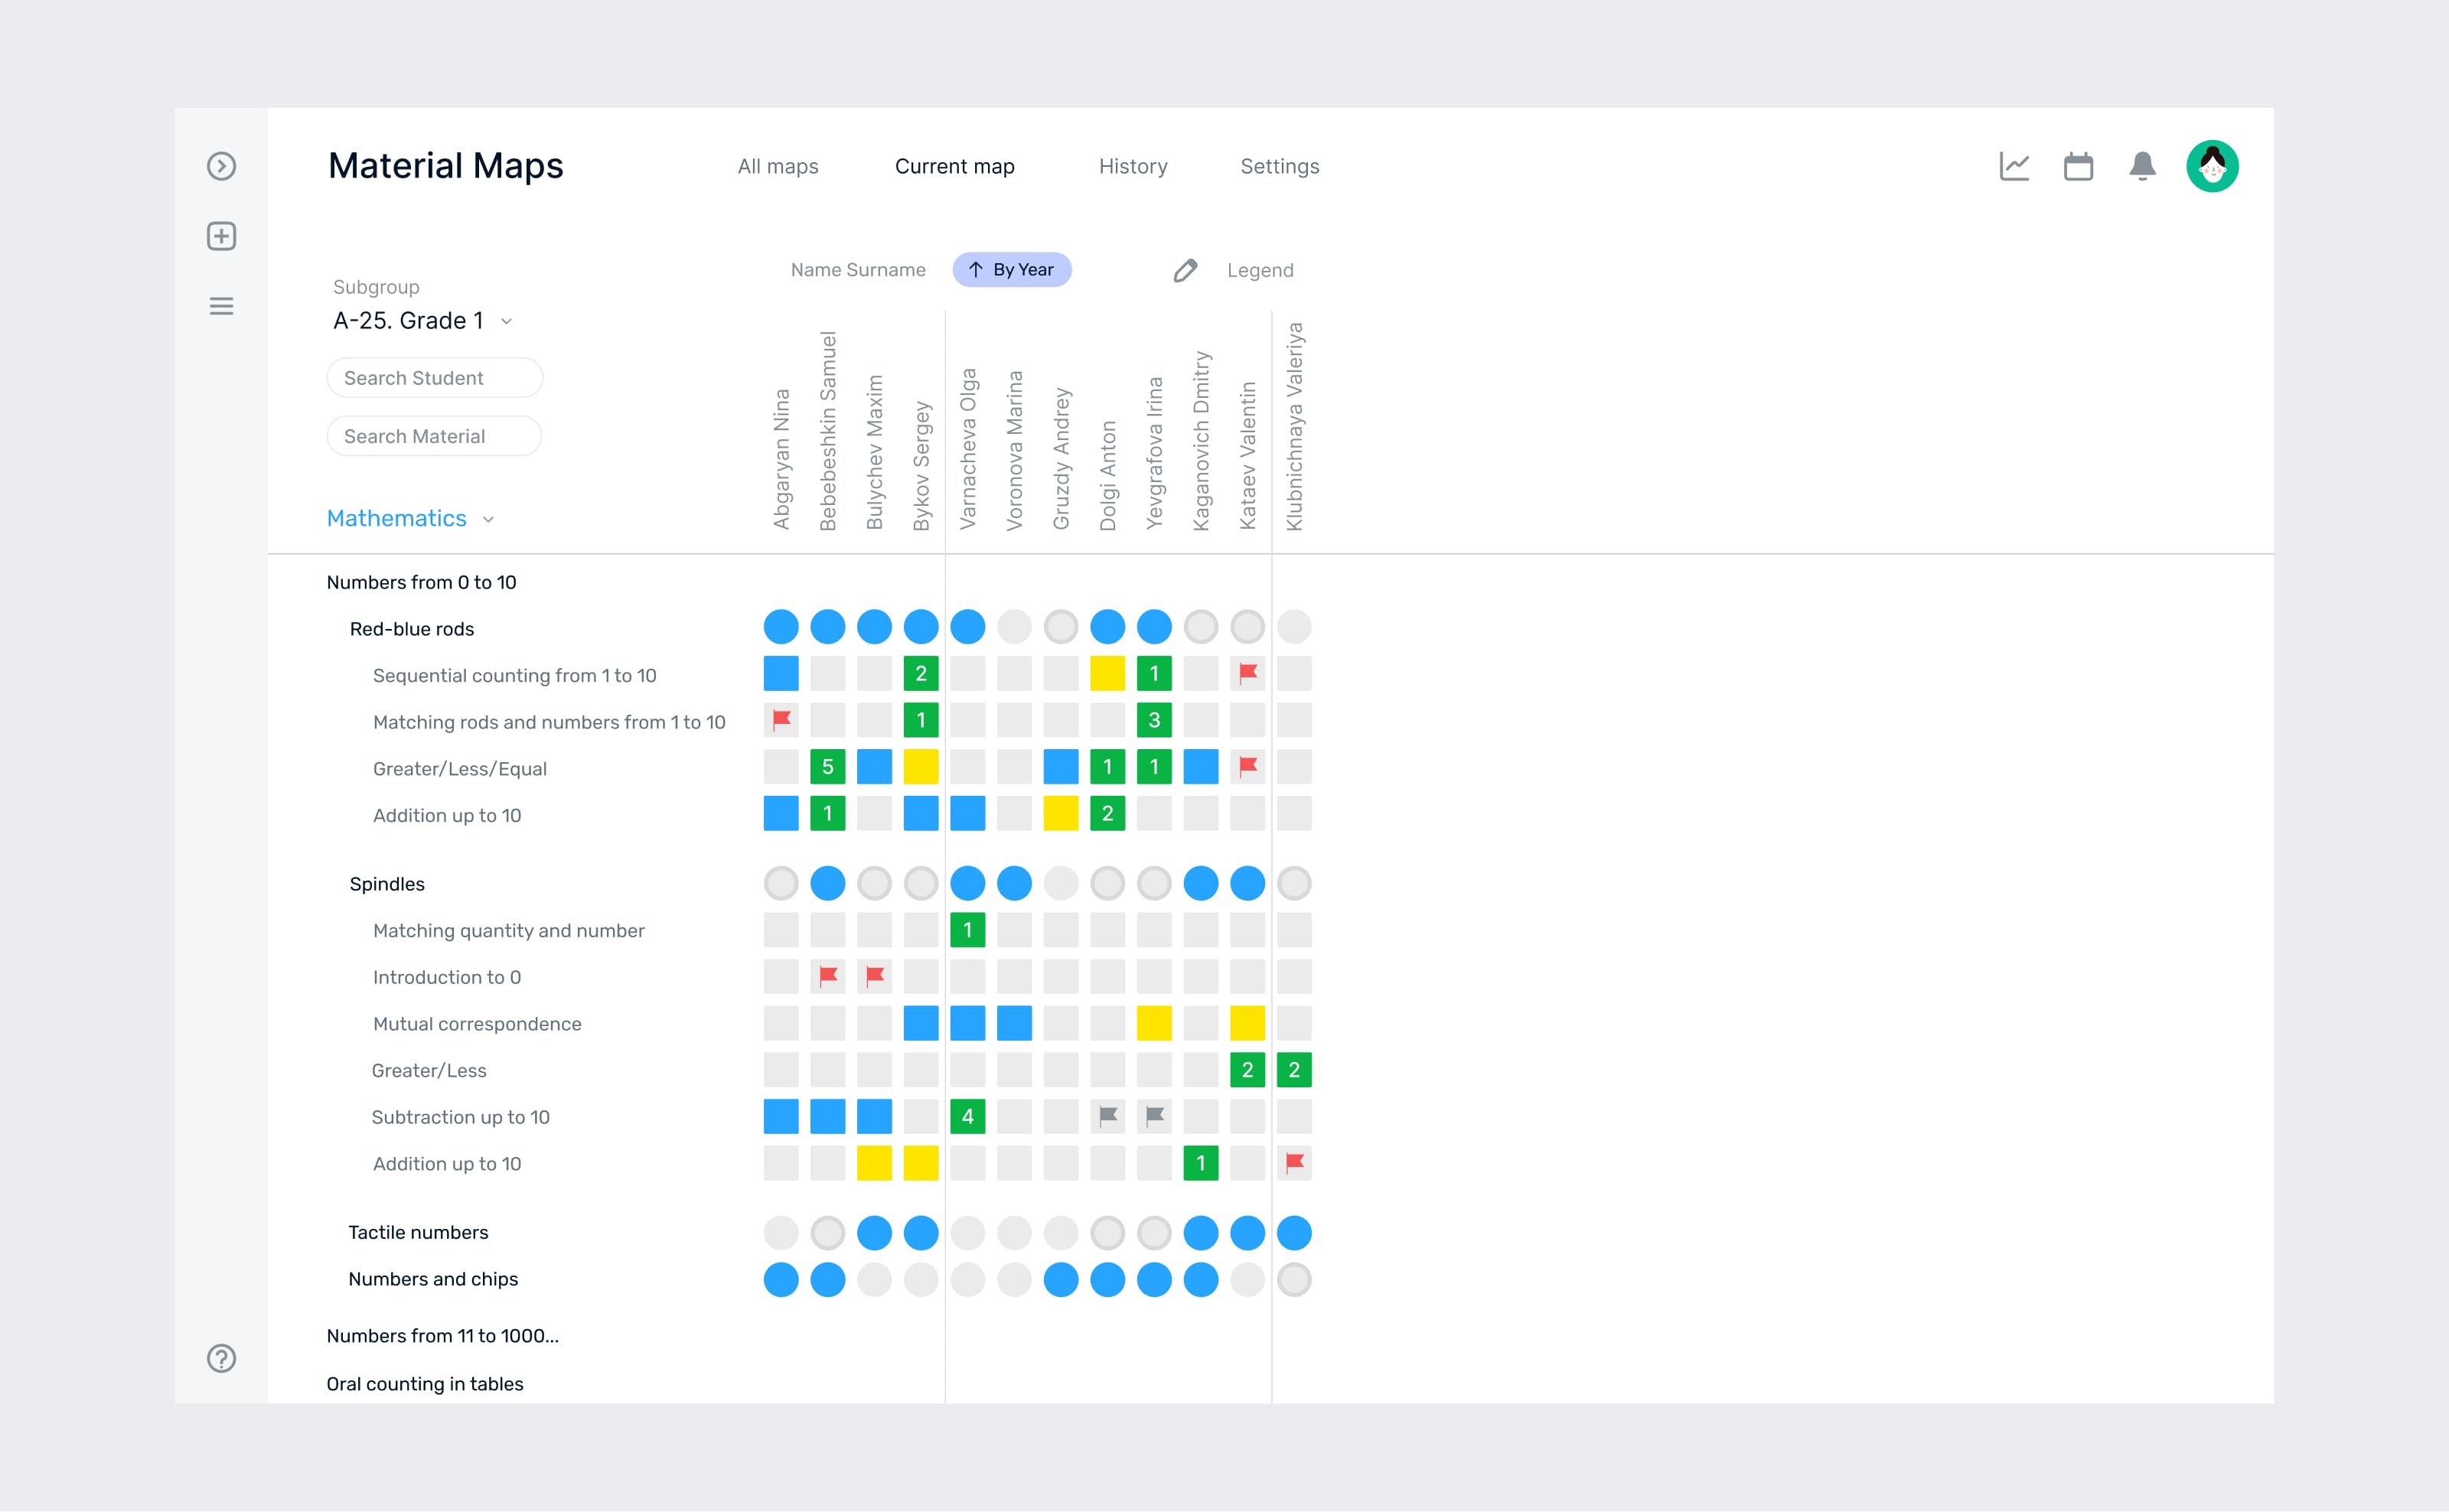Open the All maps tab
This screenshot has width=2449, height=1512.
pos(778,167)
